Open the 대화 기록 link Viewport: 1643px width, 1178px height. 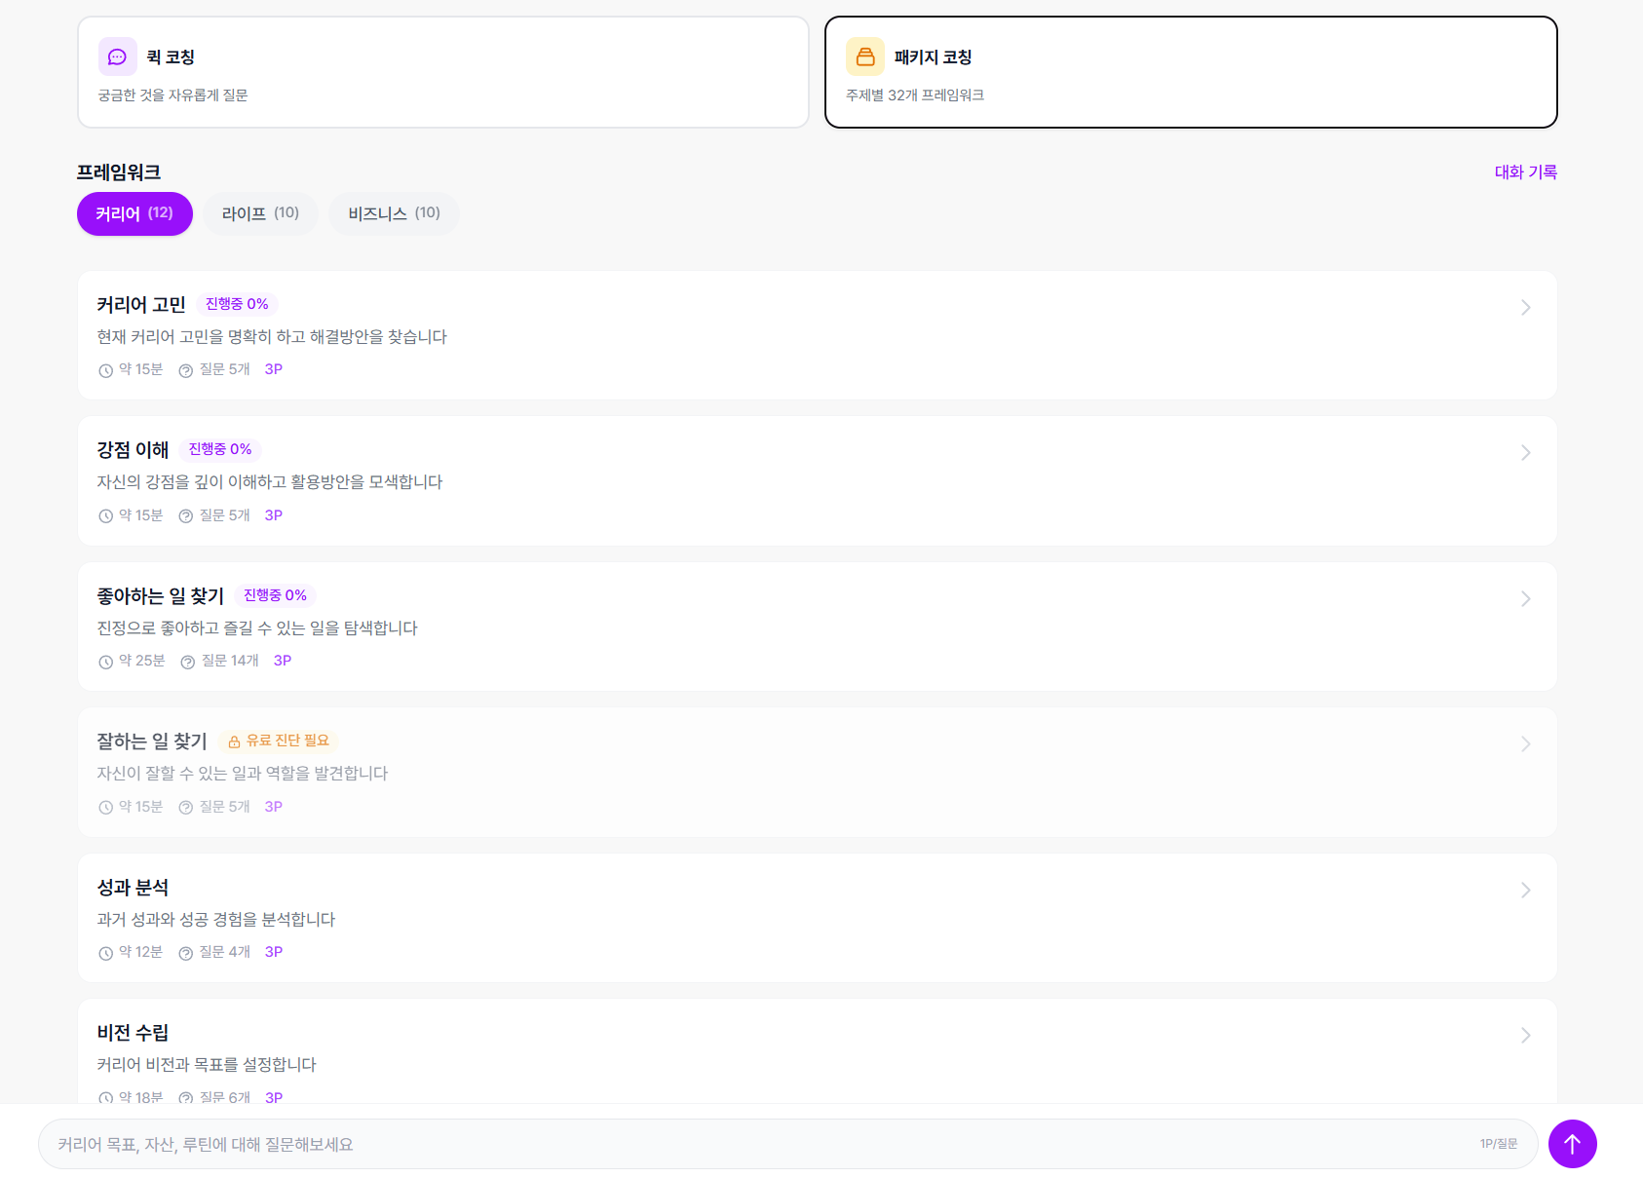(x=1525, y=172)
